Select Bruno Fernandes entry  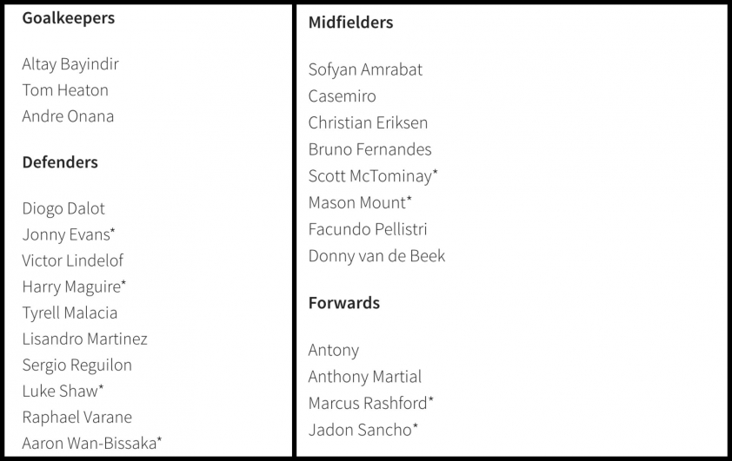(x=370, y=149)
